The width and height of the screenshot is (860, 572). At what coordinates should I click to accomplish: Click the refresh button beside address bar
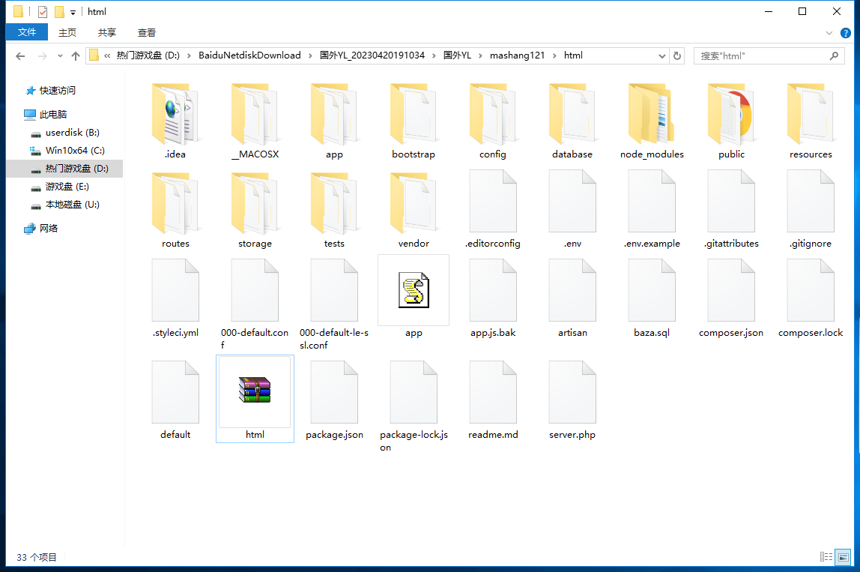point(677,55)
